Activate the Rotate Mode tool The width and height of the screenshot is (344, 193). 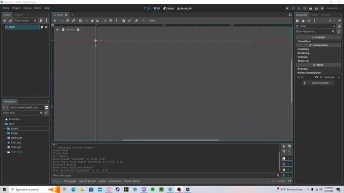click(x=68, y=20)
